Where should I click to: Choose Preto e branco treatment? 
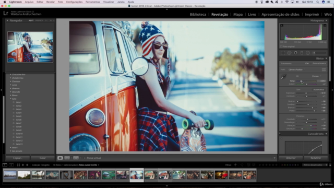[x=319, y=64]
